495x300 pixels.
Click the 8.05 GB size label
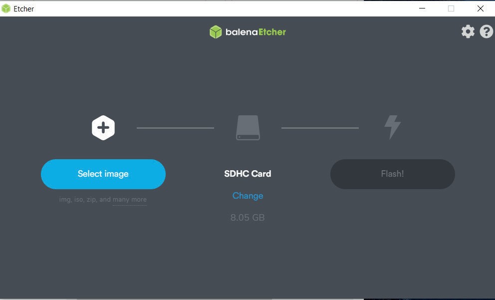[x=247, y=218]
